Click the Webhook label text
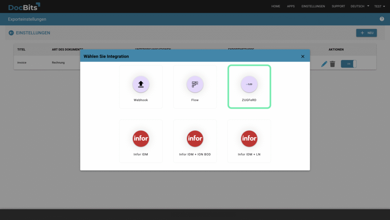The image size is (390, 220). [141, 100]
